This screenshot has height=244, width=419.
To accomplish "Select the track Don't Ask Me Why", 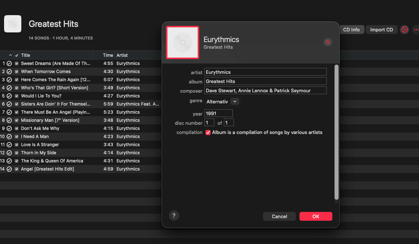I will point(40,128).
